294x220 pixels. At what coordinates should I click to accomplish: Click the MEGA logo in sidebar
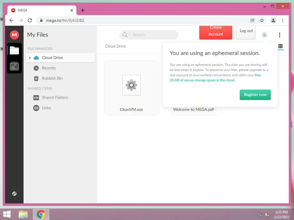pyautogui.click(x=14, y=35)
